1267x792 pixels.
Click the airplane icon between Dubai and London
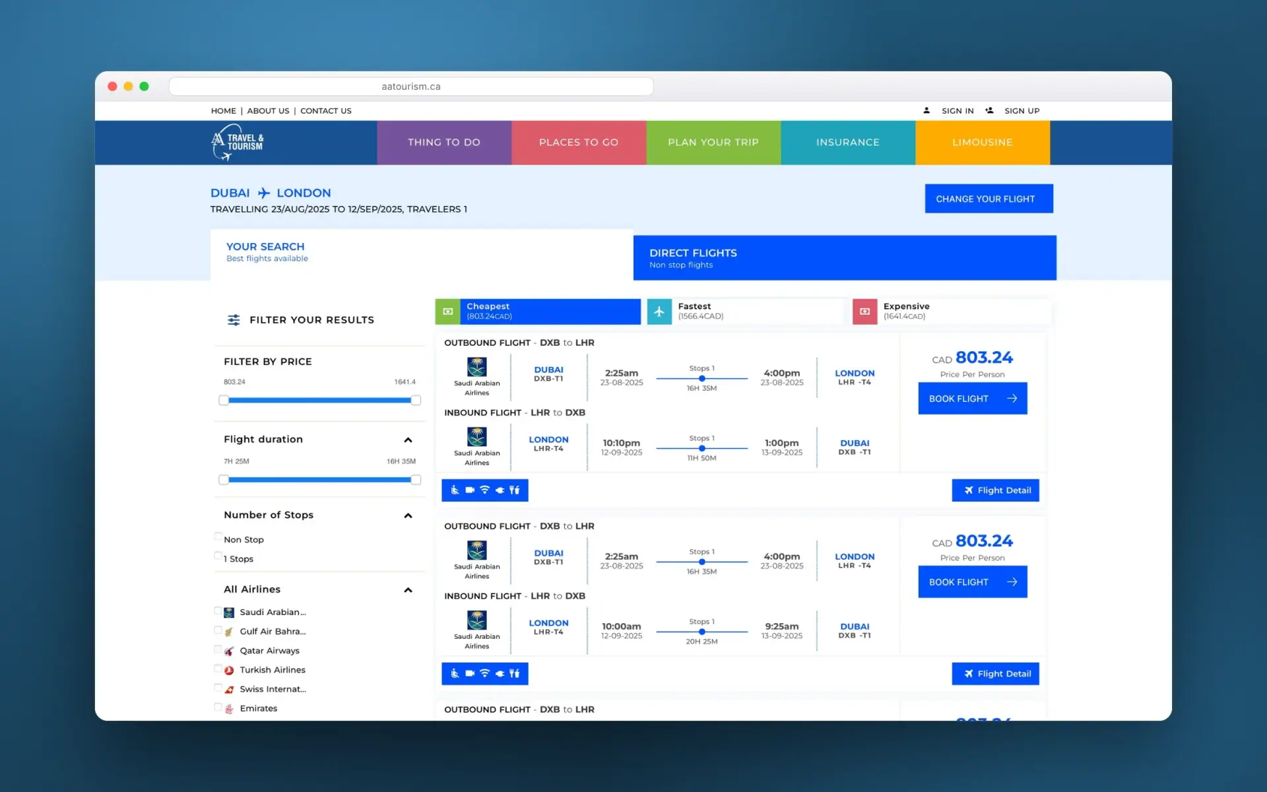click(x=263, y=193)
